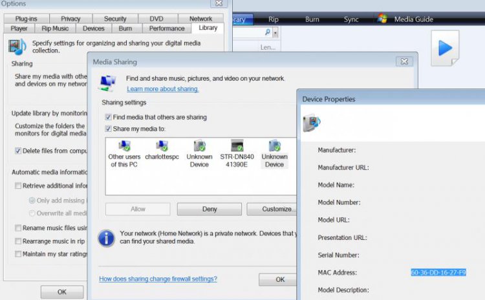Select the Library tab in Options

pyautogui.click(x=208, y=28)
